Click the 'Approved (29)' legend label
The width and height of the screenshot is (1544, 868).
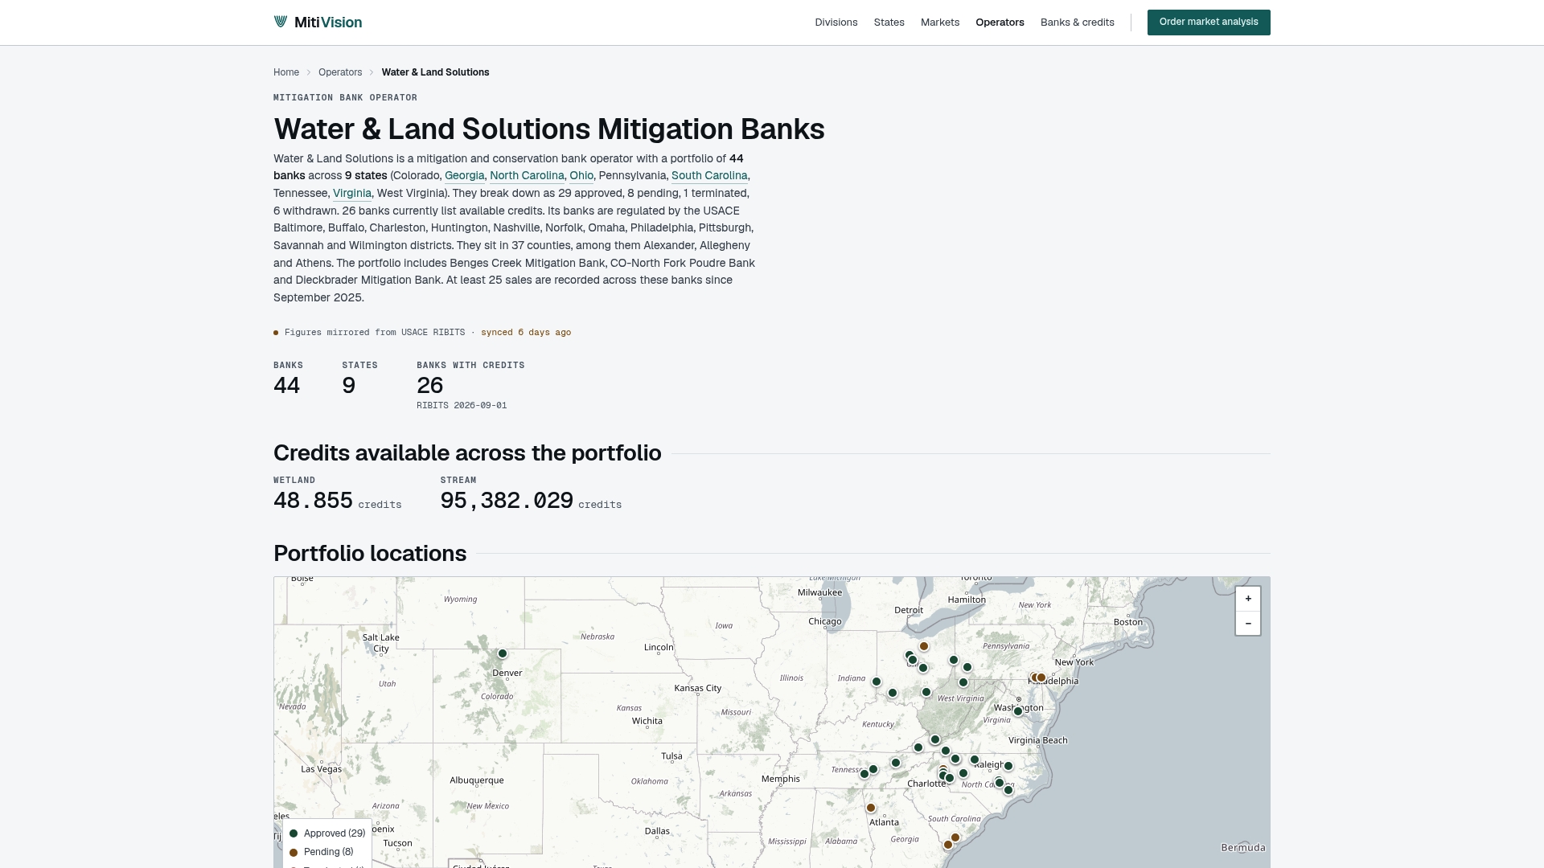point(335,833)
